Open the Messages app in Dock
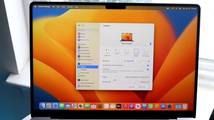214x120 pixels. [x=62, y=106]
